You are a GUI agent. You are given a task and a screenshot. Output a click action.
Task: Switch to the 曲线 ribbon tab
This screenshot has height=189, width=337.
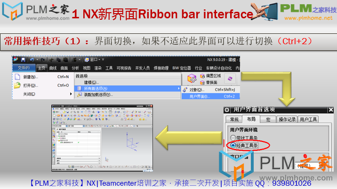(53, 68)
